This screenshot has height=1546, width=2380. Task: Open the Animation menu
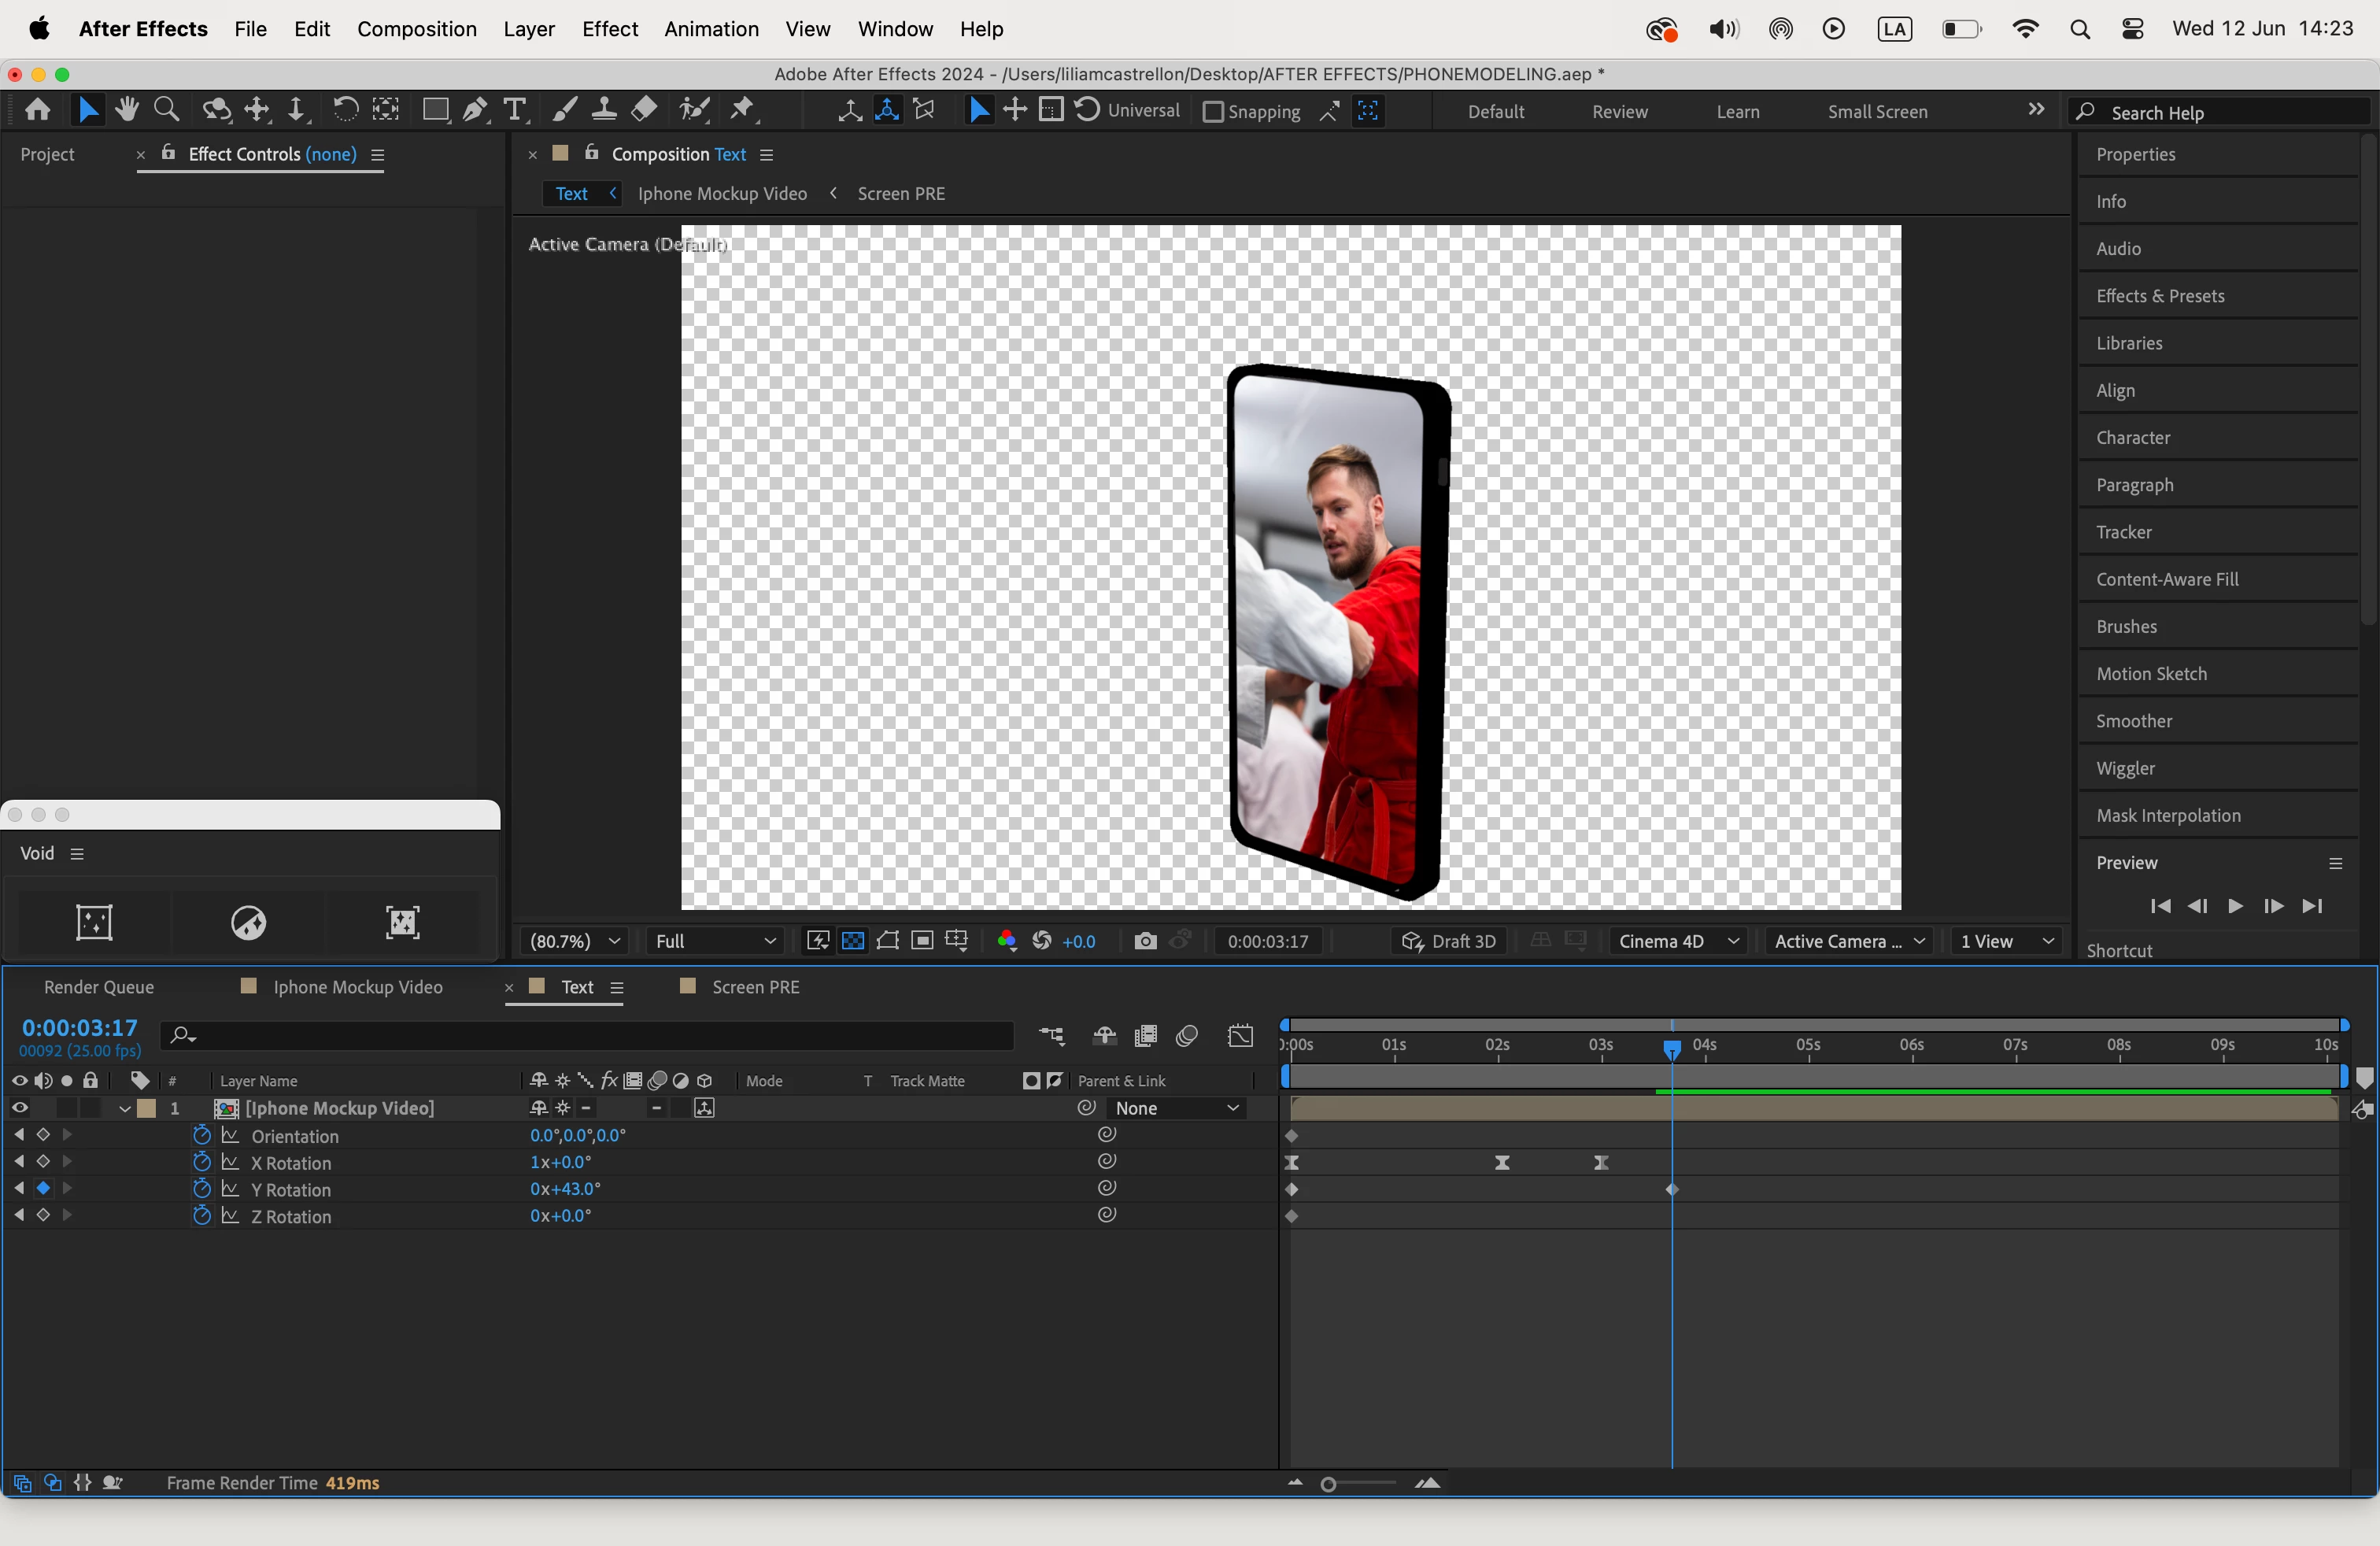pos(711,29)
